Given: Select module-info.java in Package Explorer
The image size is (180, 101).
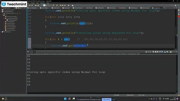Looking at the screenshot, I should [10, 30].
